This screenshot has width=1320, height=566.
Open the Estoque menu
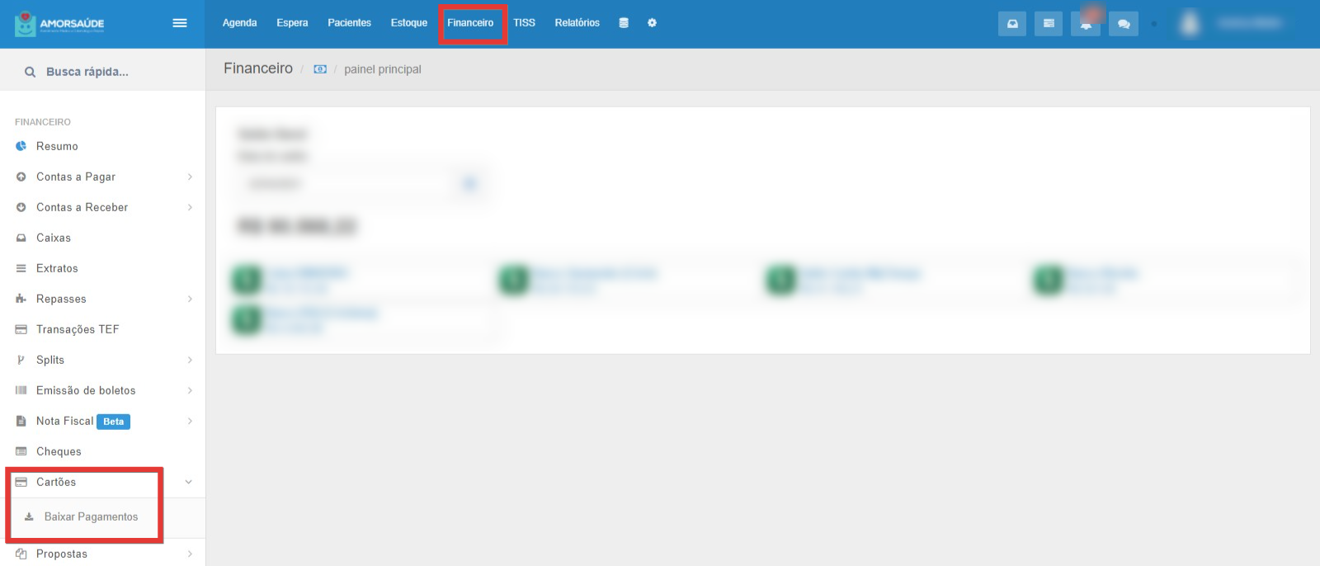pos(409,23)
